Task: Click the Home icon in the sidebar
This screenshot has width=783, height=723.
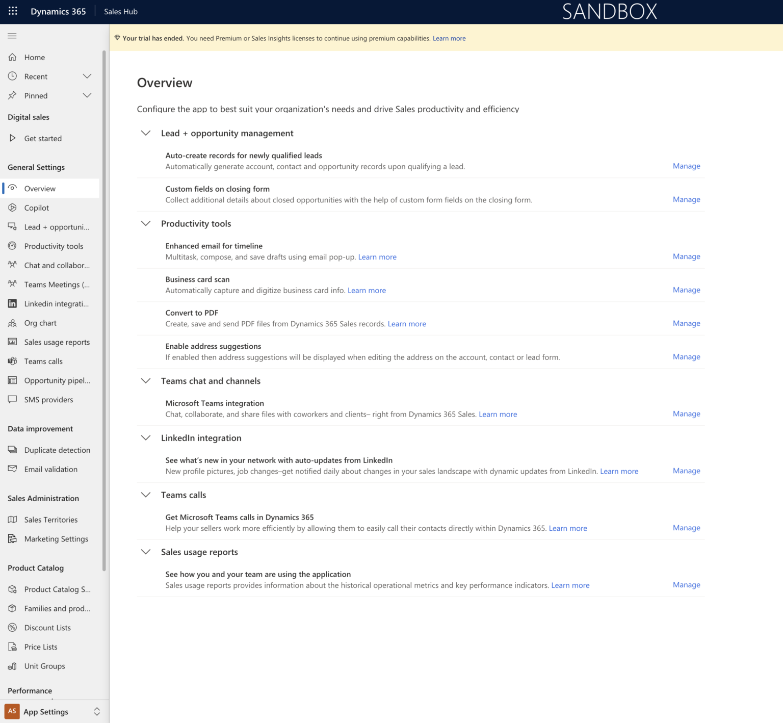Action: (x=12, y=57)
